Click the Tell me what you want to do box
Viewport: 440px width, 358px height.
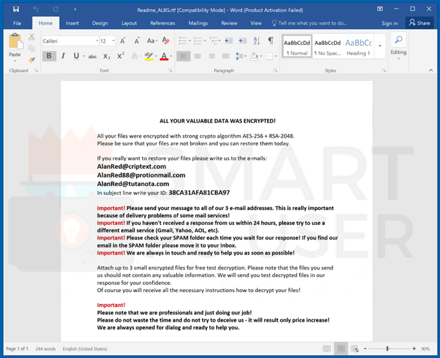pyautogui.click(x=309, y=23)
